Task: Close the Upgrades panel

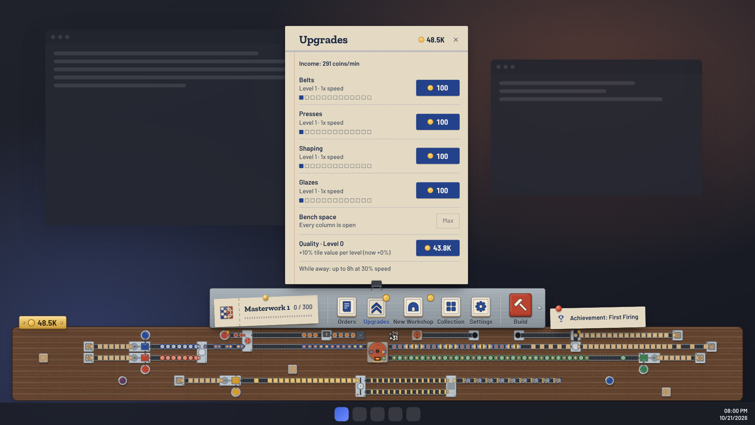Action: click(456, 40)
